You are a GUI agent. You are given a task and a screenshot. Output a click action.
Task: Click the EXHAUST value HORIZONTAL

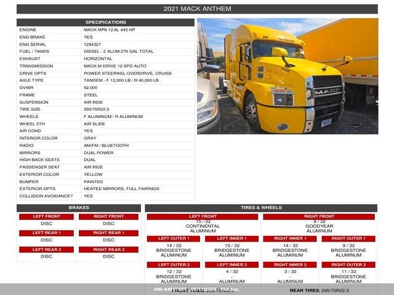[98, 59]
